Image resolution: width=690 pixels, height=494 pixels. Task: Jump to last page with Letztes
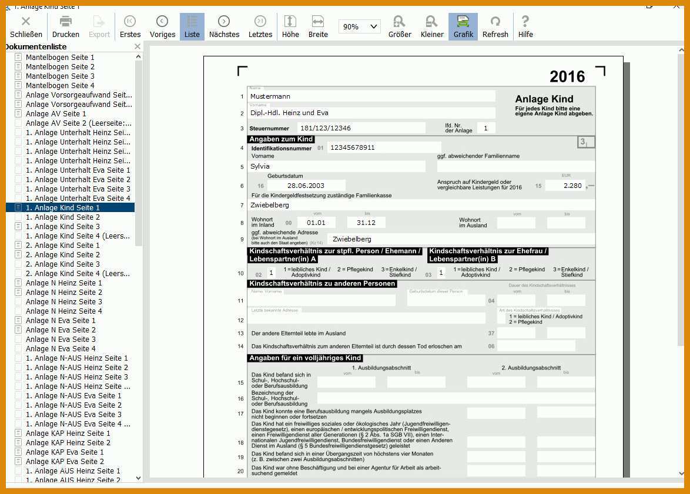[260, 27]
